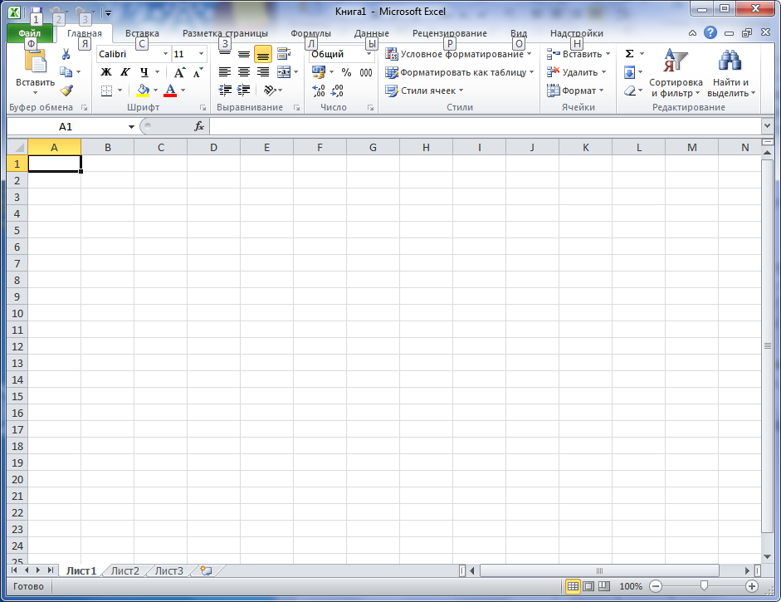Decrease decimal places icon

tap(337, 91)
